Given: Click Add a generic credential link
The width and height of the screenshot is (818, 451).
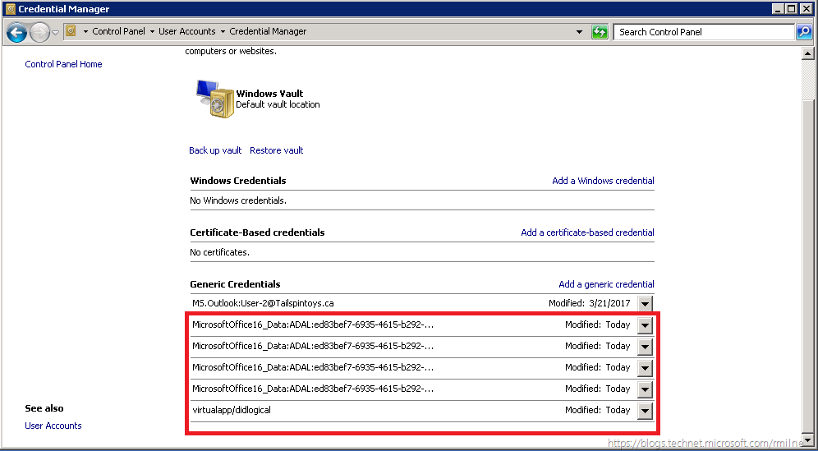Looking at the screenshot, I should click(606, 284).
